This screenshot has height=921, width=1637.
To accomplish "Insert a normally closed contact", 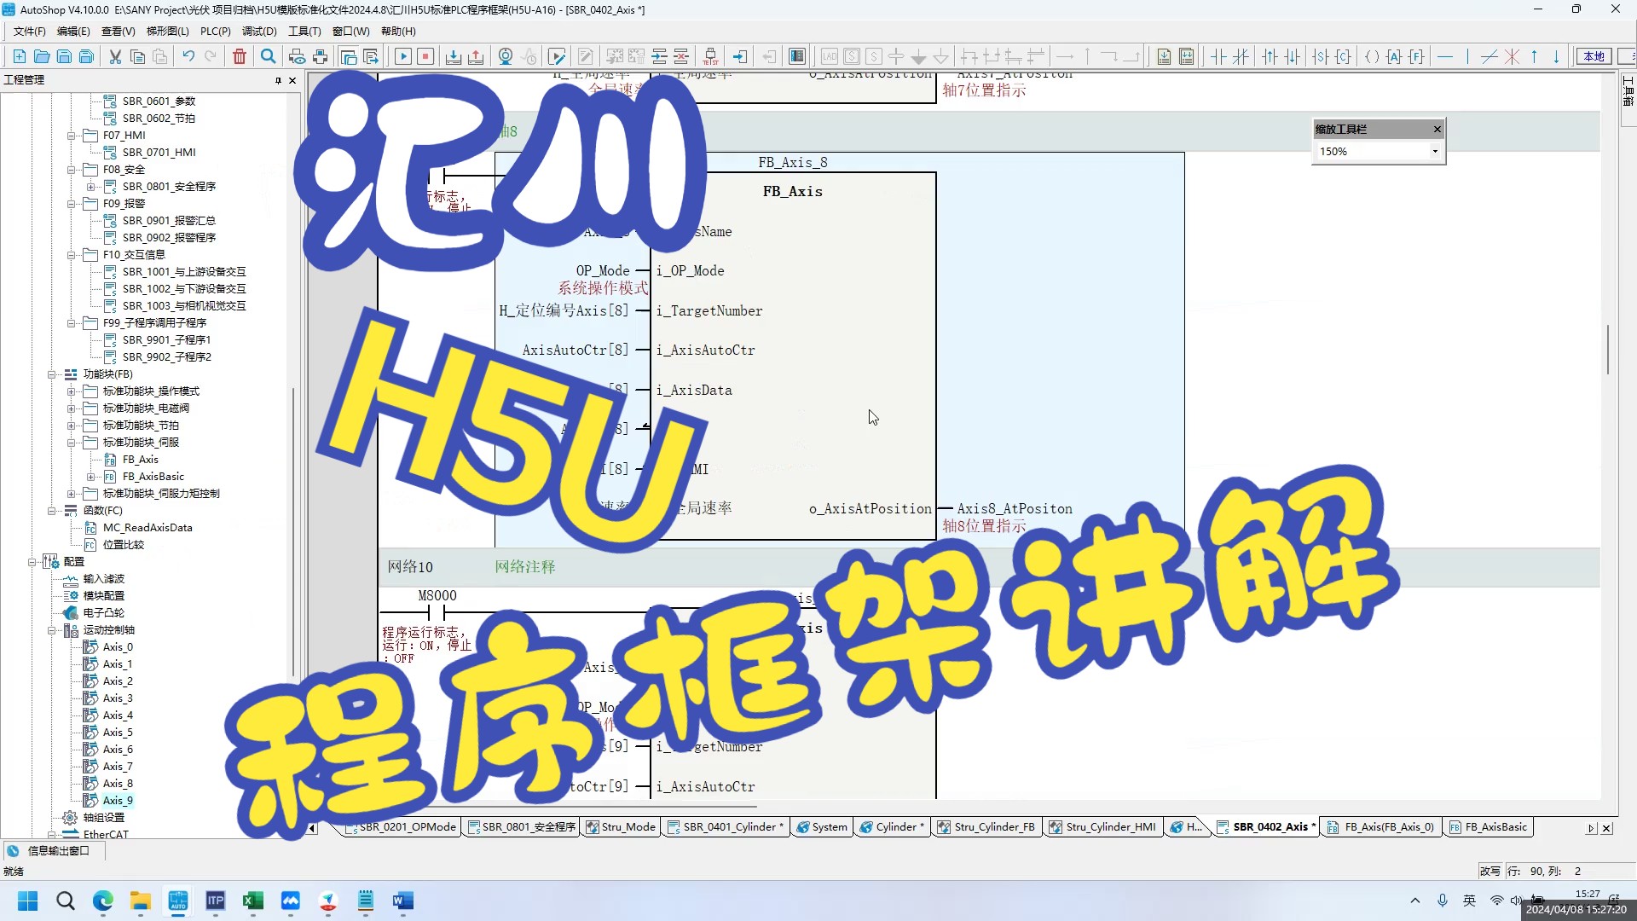I will (1239, 56).
